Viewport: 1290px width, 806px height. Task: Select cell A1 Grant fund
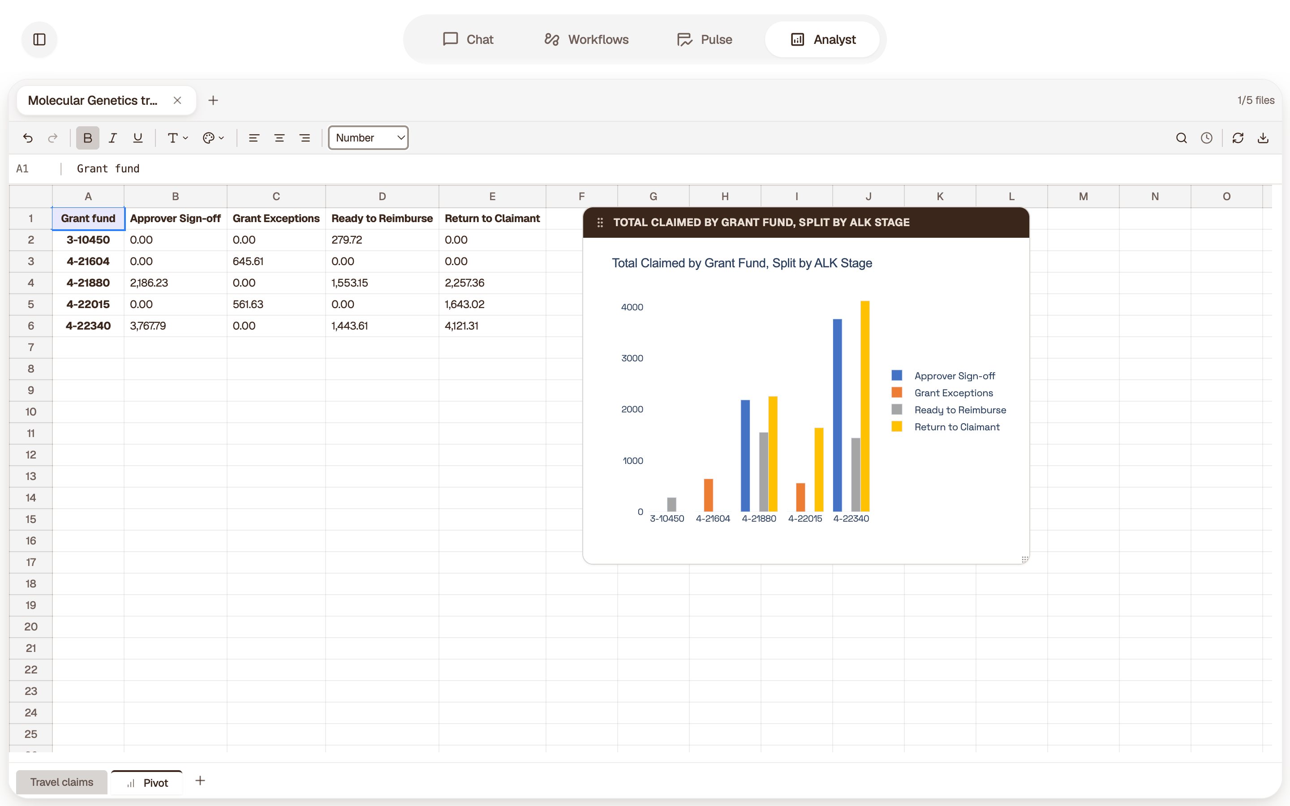click(x=88, y=219)
